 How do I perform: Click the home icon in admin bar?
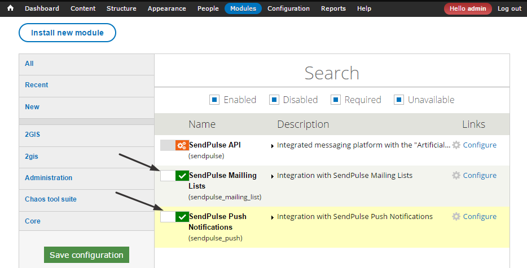pyautogui.click(x=10, y=8)
